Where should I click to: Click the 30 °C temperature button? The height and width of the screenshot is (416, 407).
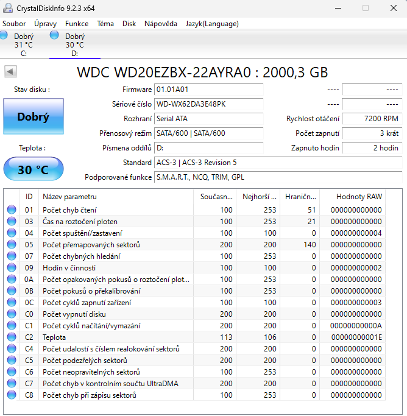tap(34, 169)
